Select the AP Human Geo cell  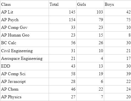25,35
